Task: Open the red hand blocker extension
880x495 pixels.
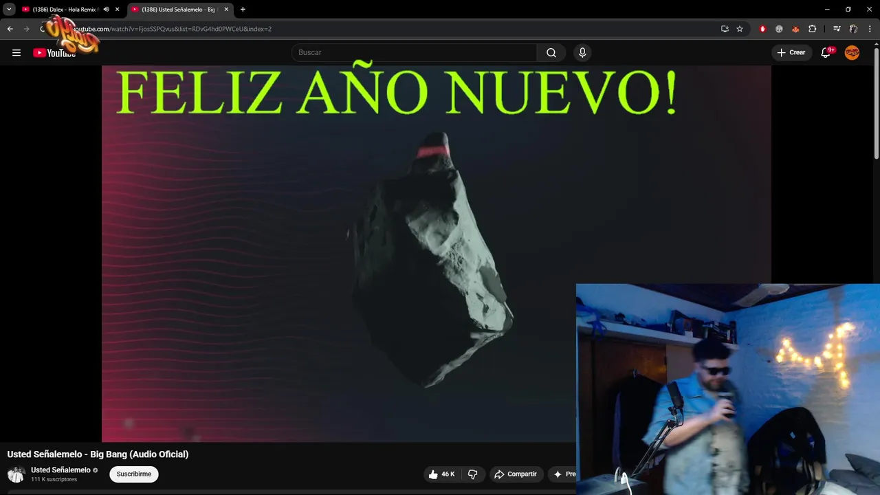Action: coord(762,29)
